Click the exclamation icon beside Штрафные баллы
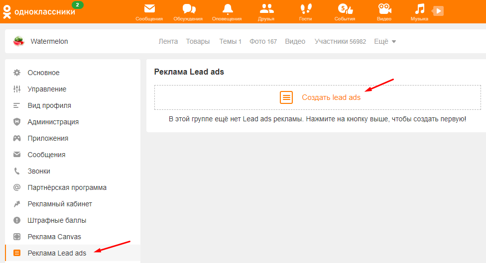This screenshot has width=486, height=263. click(17, 220)
